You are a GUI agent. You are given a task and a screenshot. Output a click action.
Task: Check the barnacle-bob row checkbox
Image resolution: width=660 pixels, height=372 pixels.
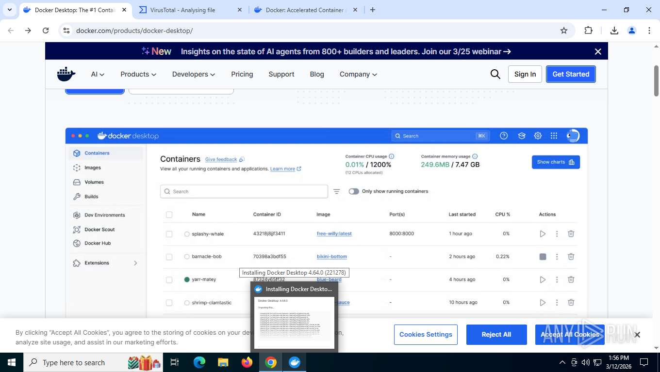tap(169, 257)
